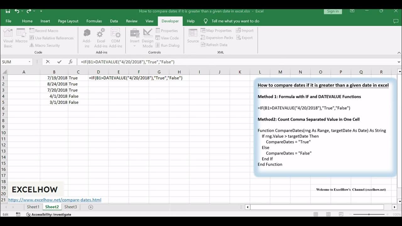Click Run Dialog
This screenshot has height=226, width=402.
coord(168,45)
